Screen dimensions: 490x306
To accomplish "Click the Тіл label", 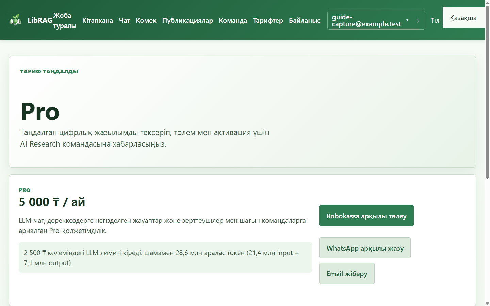I will 435,20.
